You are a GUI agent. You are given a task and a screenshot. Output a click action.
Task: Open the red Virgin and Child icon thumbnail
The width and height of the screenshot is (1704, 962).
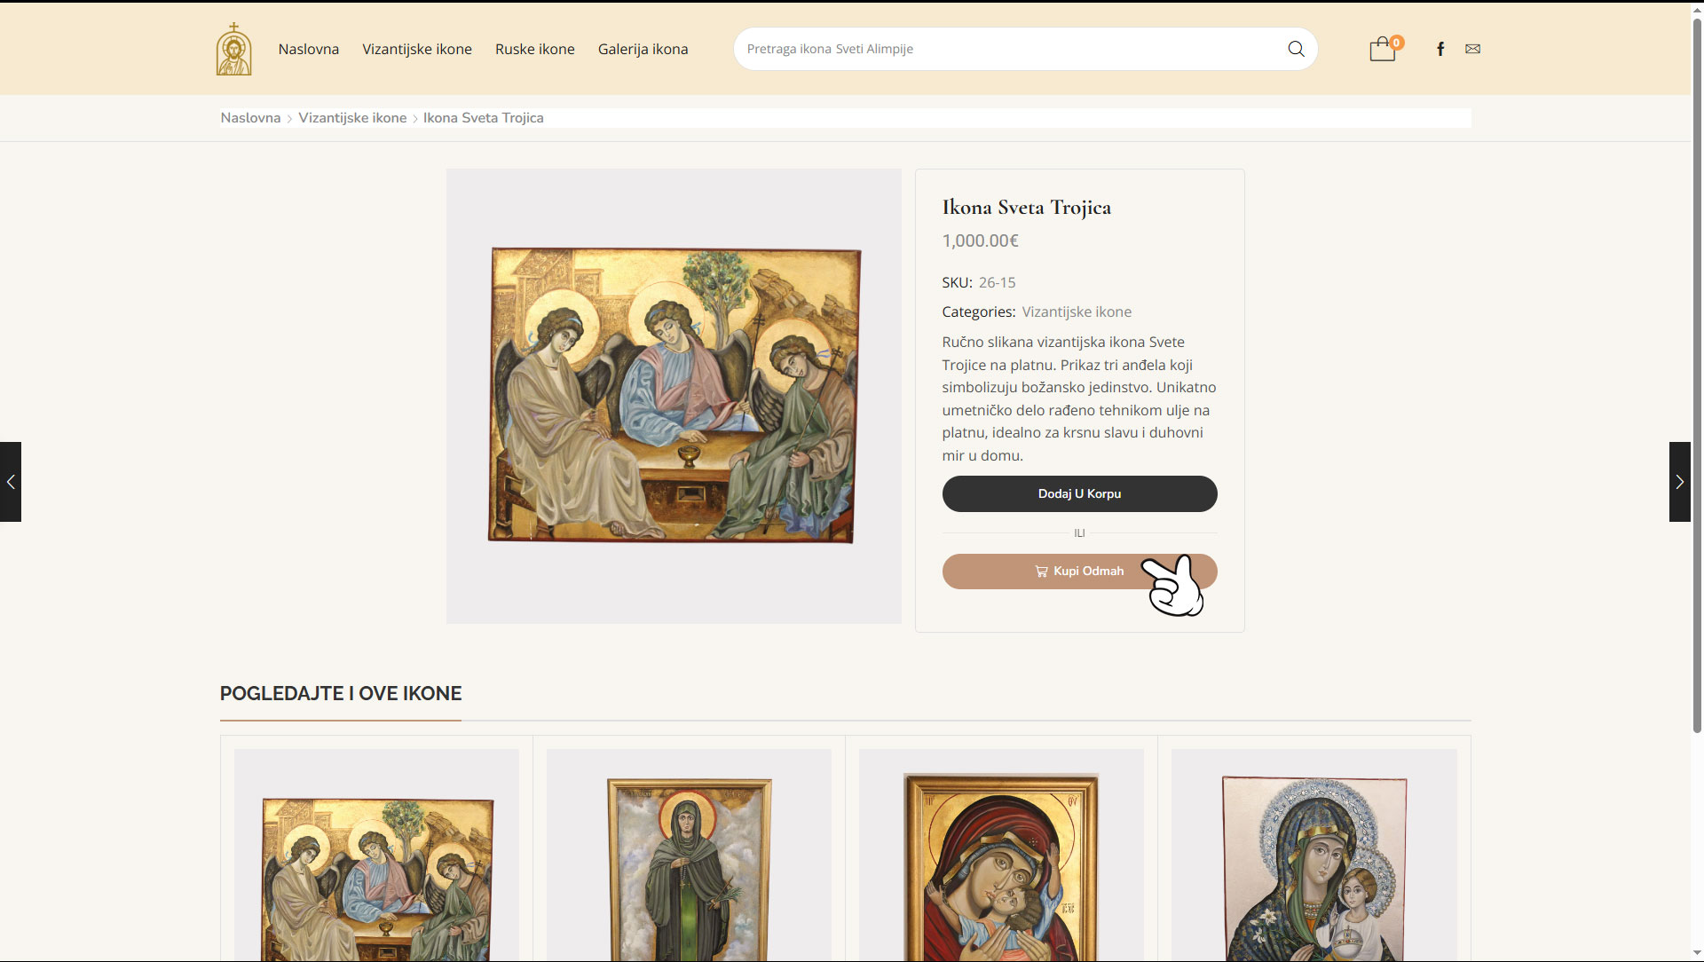[x=1001, y=865]
